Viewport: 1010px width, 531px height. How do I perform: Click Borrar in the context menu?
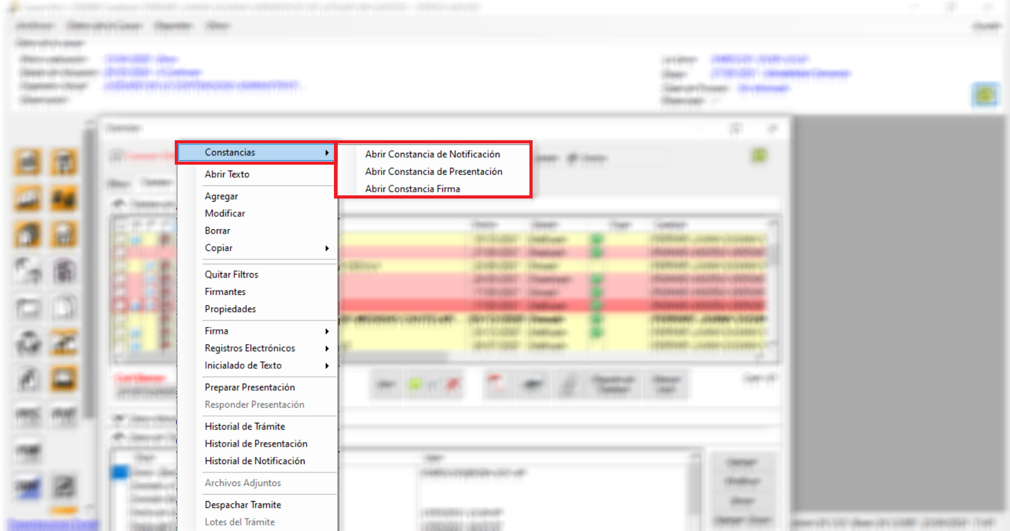click(x=217, y=230)
